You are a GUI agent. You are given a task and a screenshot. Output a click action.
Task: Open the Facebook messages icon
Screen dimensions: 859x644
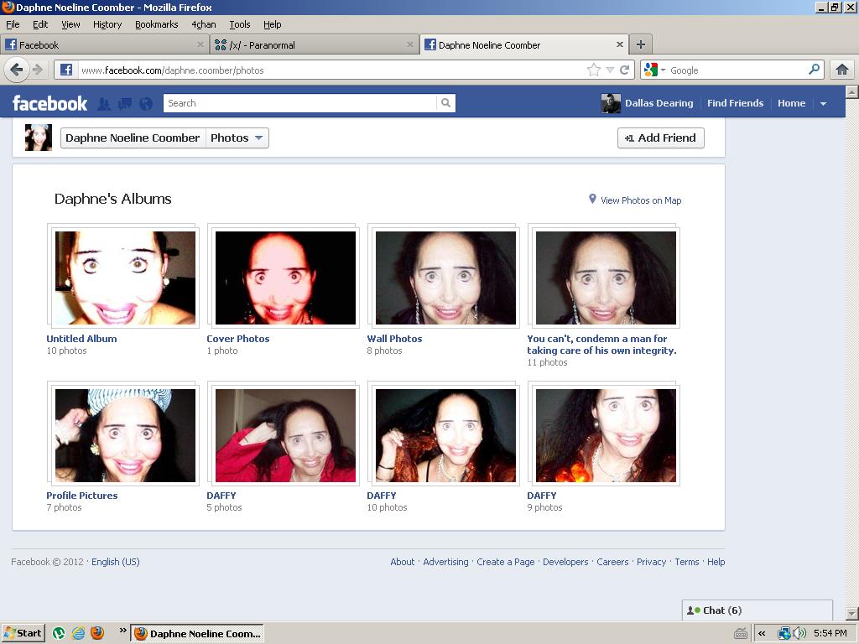(x=125, y=103)
